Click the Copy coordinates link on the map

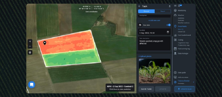[92, 12]
